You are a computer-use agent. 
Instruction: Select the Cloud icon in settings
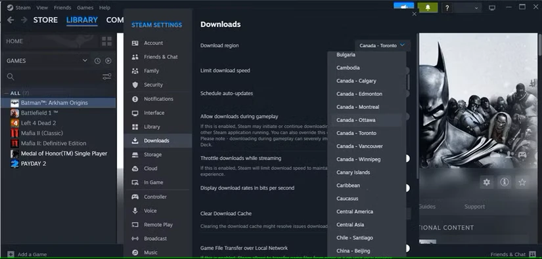tap(135, 169)
